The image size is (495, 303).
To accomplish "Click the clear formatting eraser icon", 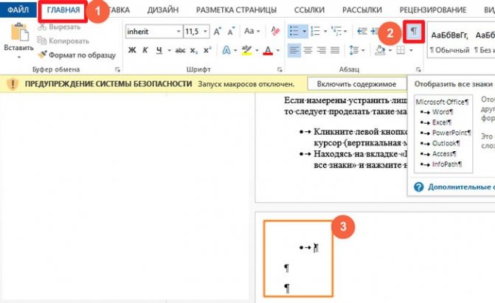I will (x=275, y=31).
